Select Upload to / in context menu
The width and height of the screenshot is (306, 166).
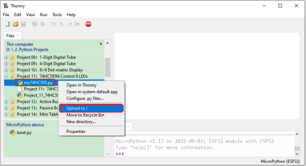tap(91, 108)
